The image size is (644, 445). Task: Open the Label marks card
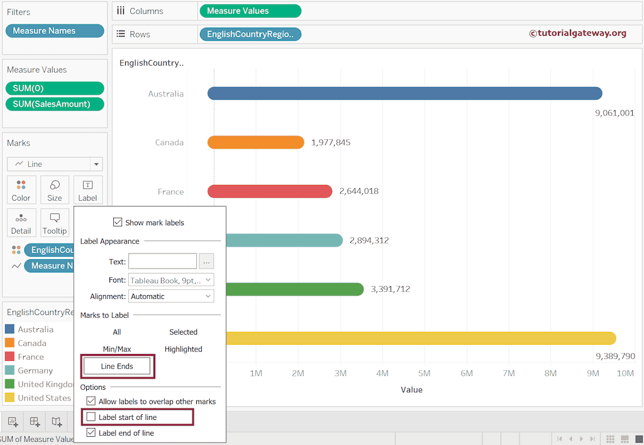(88, 190)
